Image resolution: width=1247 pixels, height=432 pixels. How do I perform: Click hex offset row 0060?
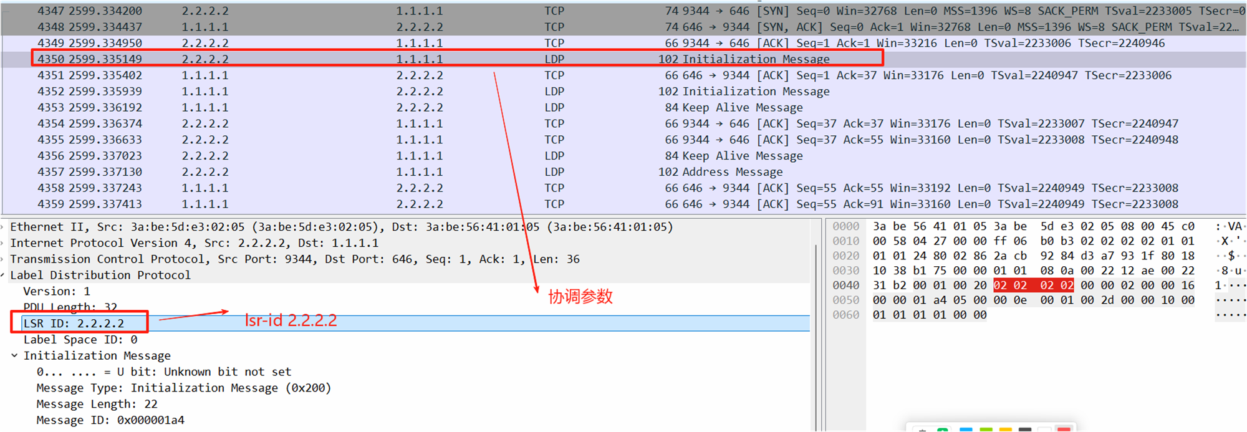pyautogui.click(x=845, y=315)
